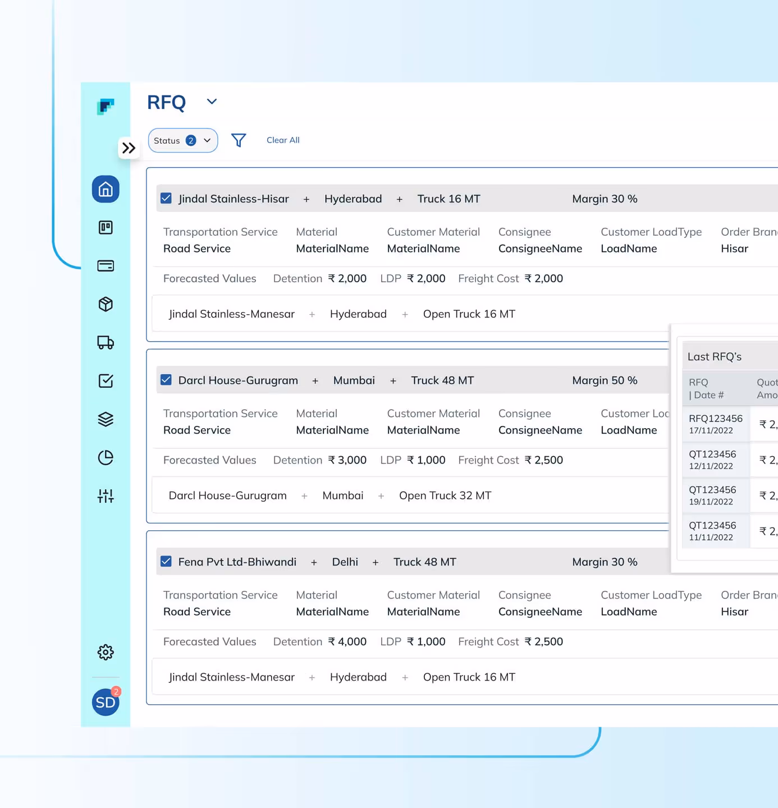Click the Margin 30 % label in Jindal row
Image resolution: width=778 pixels, height=808 pixels.
click(x=605, y=199)
